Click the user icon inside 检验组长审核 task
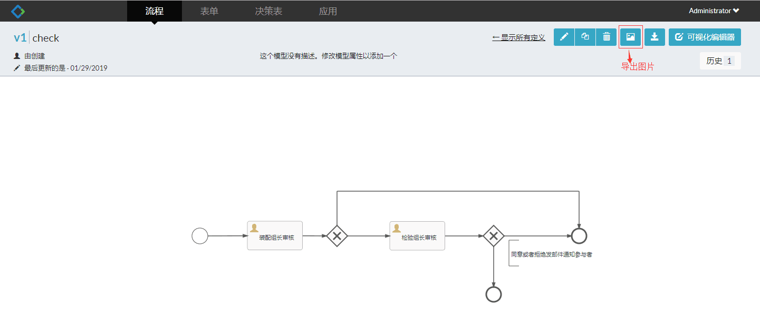 (x=397, y=228)
